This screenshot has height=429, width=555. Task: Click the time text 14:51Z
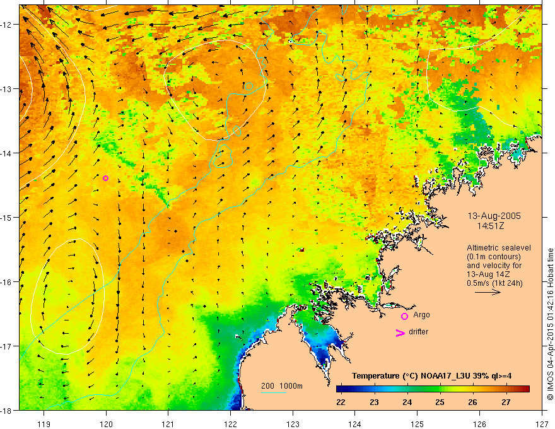(x=490, y=226)
